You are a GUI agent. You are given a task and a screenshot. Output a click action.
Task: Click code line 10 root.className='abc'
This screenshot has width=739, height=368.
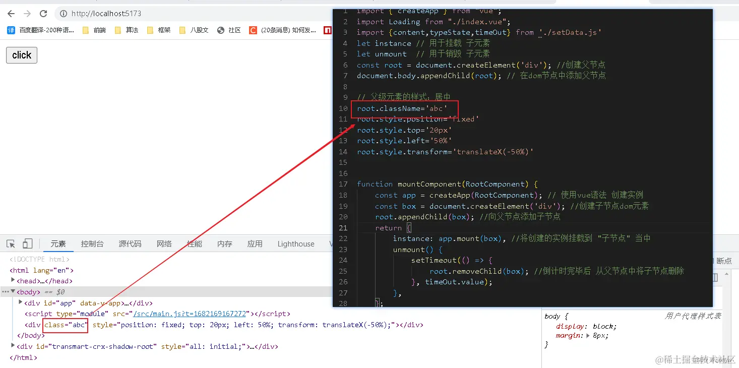(x=402, y=108)
